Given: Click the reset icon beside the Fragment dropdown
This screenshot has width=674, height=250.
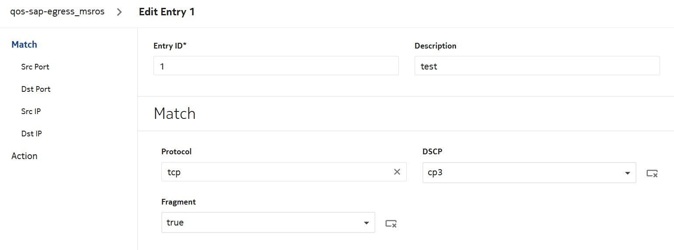Looking at the screenshot, I should click(391, 223).
